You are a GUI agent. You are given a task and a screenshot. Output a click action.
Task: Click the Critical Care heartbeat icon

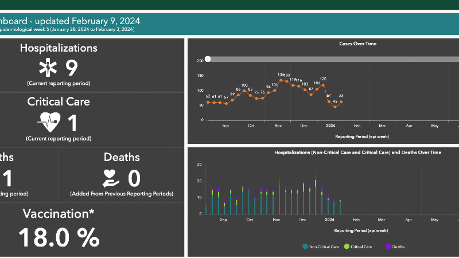pos(49,123)
